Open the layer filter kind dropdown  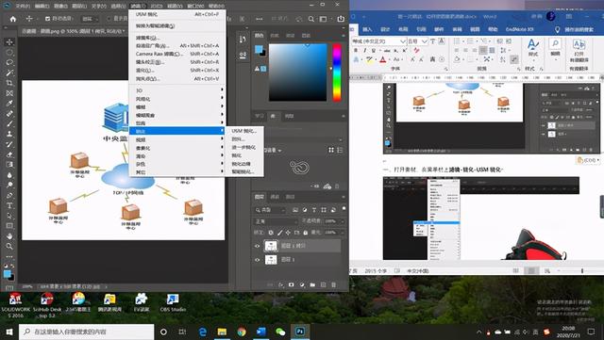270,210
